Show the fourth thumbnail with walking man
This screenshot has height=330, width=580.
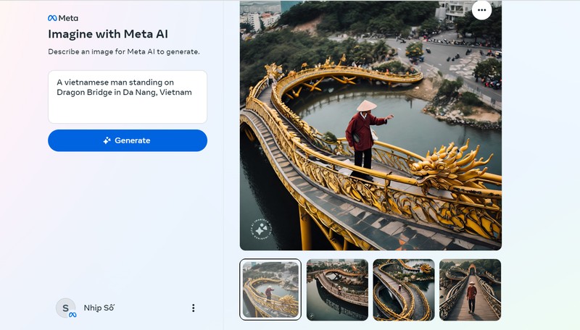[x=470, y=289]
